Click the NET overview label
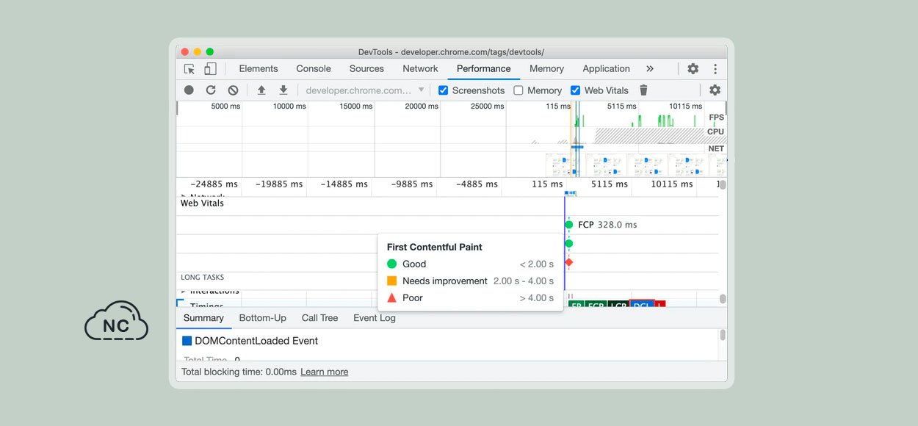Screen dimensions: 918x426 pos(716,148)
